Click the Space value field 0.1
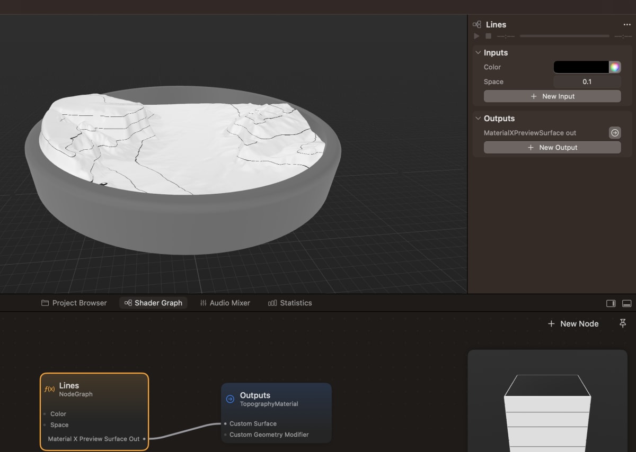 587,82
